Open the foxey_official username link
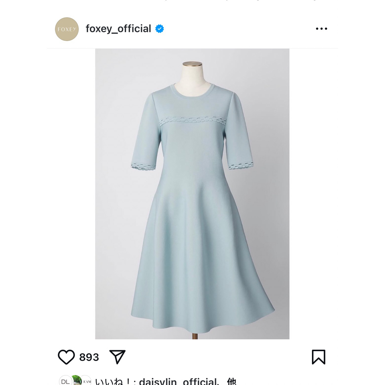Viewport: 385px width, 385px height. click(118, 29)
